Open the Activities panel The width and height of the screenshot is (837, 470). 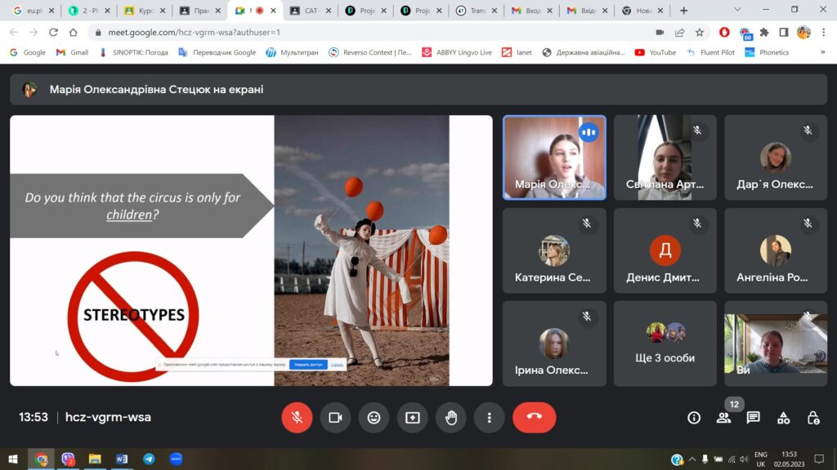[x=783, y=418]
